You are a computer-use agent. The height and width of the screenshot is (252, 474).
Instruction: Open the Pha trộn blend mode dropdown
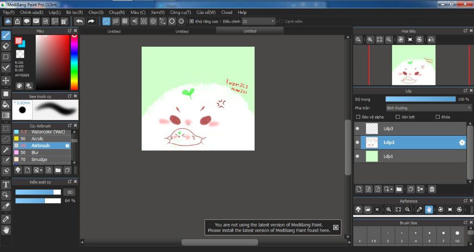429,108
